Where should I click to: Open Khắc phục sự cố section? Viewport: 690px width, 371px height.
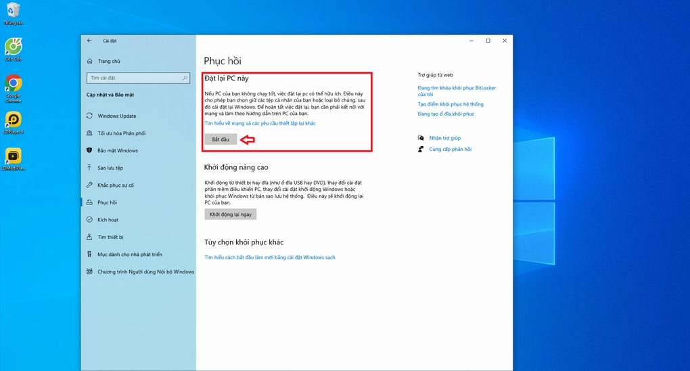click(116, 185)
